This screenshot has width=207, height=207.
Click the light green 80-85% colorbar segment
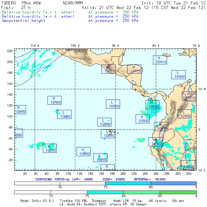click(x=142, y=192)
